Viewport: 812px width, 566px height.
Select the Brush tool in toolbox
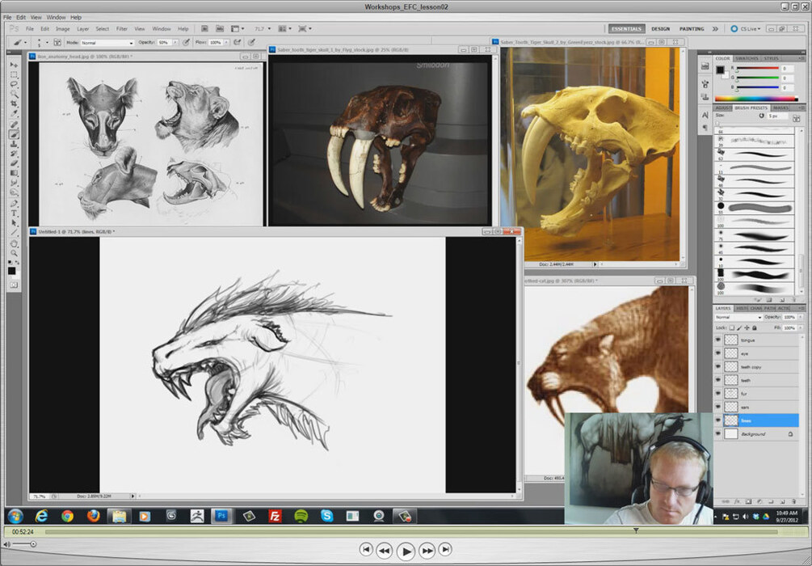click(14, 134)
